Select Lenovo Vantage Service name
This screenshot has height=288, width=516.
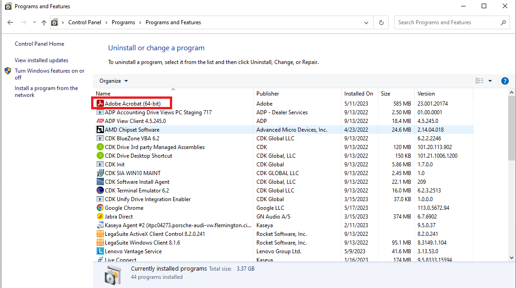click(x=133, y=251)
